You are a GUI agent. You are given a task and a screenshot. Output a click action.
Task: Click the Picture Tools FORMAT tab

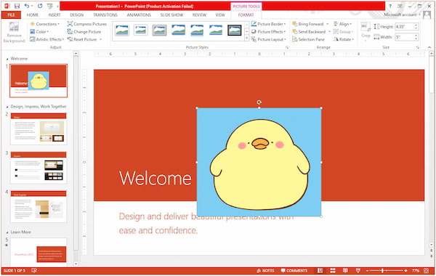tap(246, 15)
